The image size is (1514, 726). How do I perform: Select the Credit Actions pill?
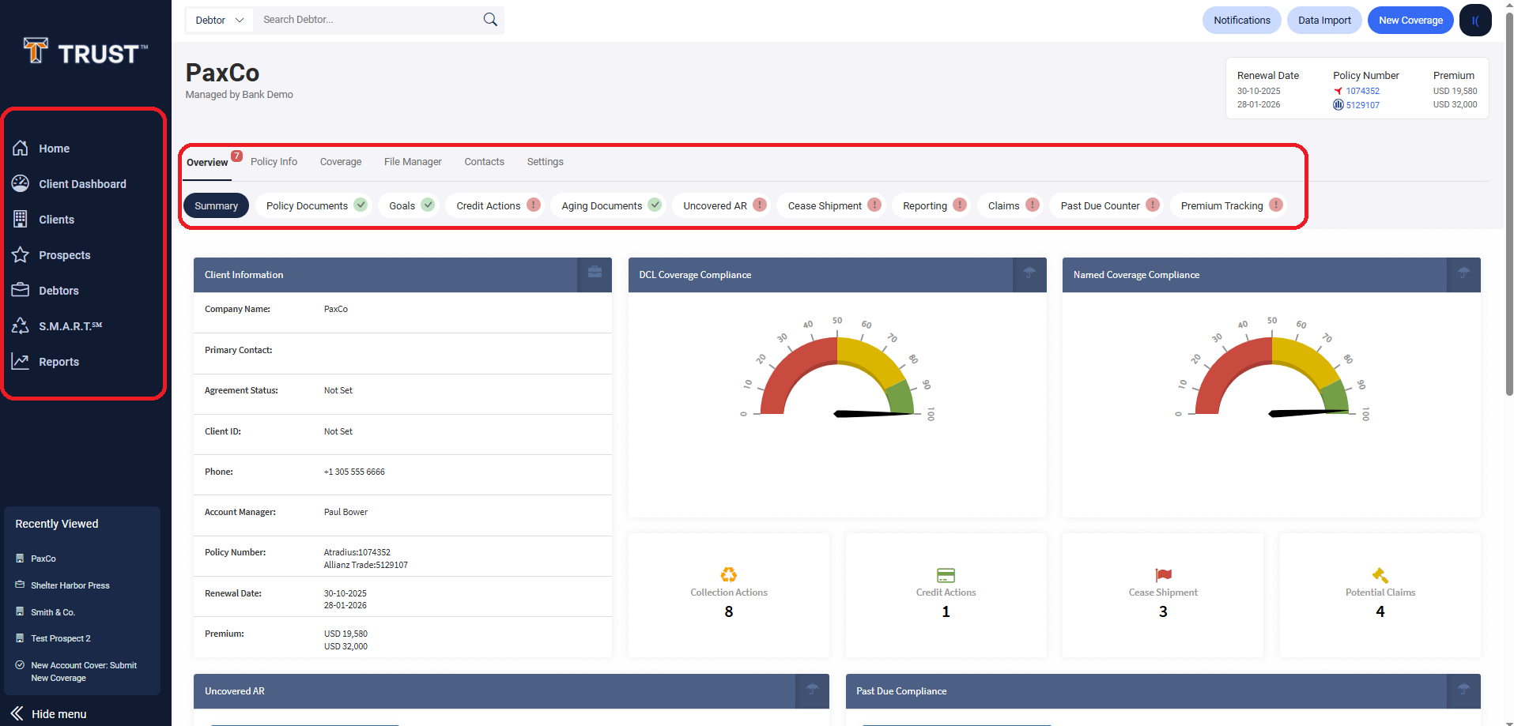coord(488,206)
